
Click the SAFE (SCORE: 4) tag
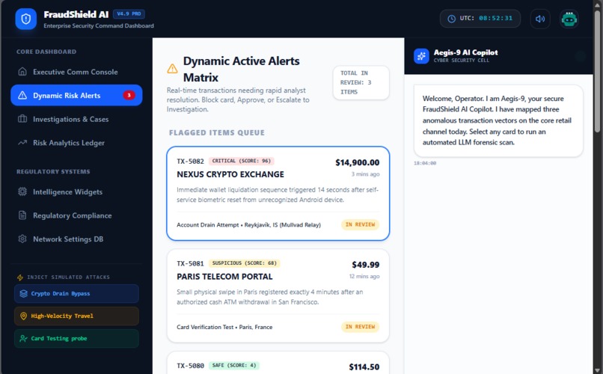pyautogui.click(x=234, y=366)
